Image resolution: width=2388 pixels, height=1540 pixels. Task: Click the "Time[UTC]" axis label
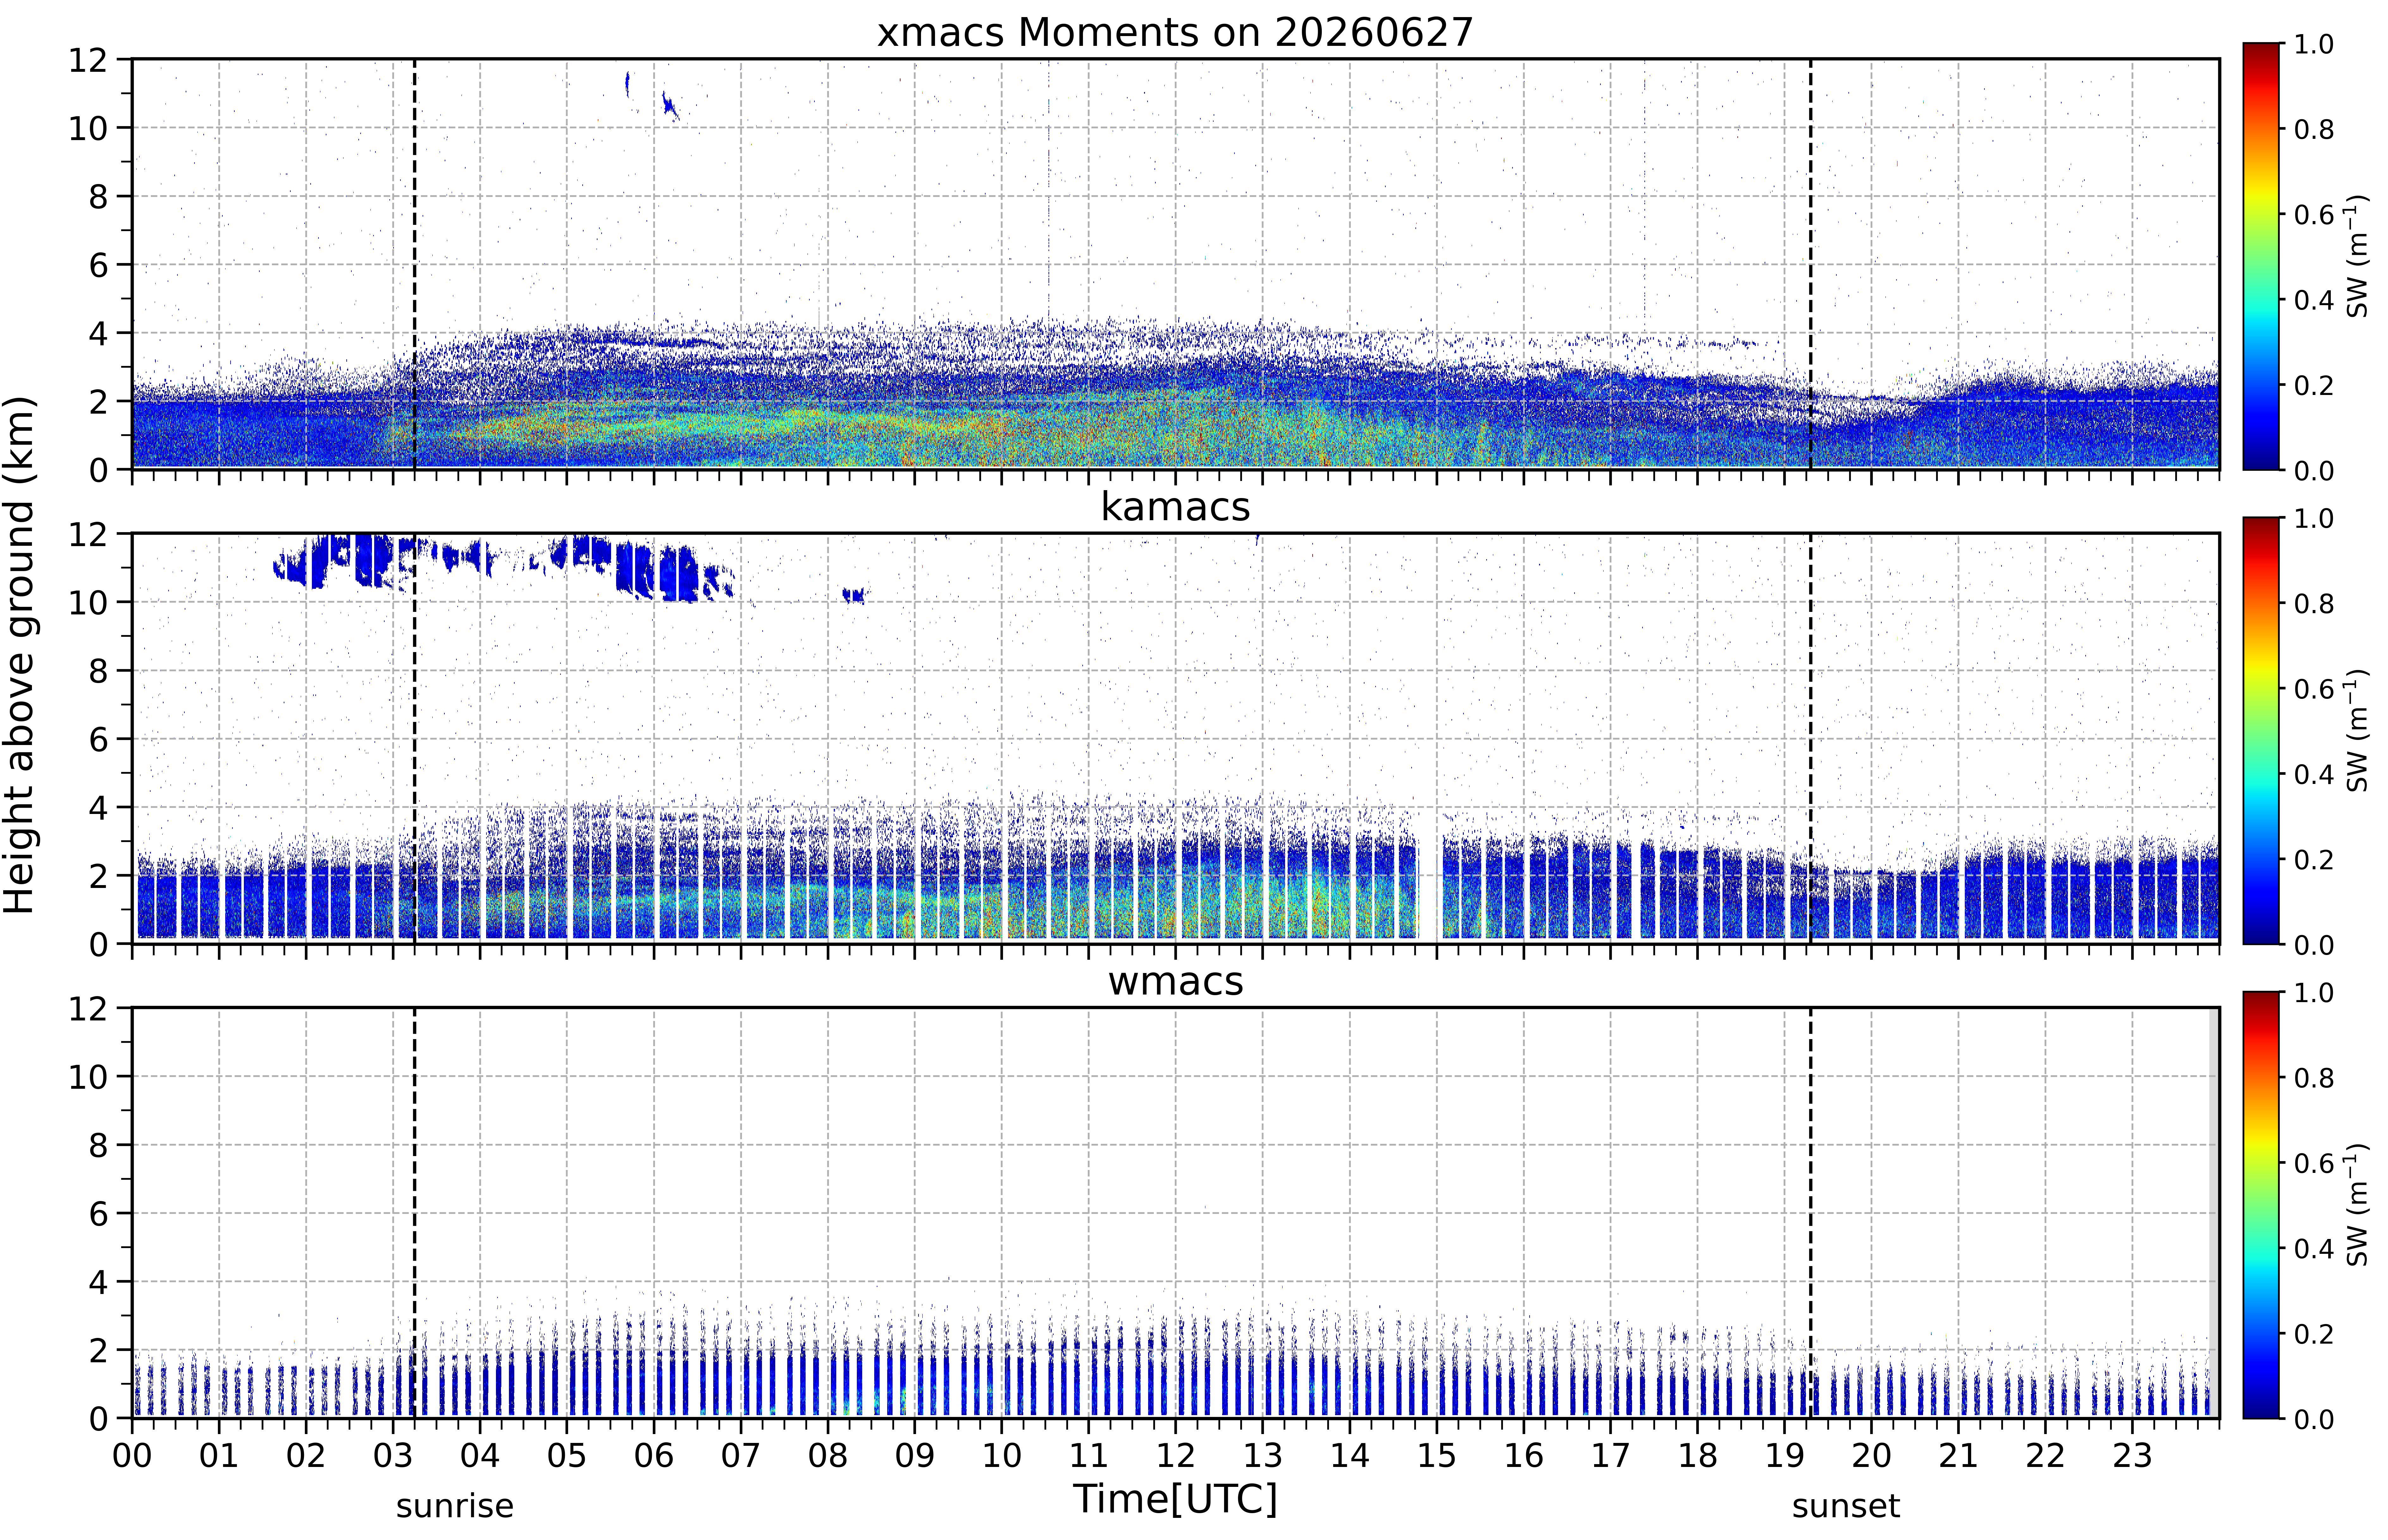tap(1175, 1499)
